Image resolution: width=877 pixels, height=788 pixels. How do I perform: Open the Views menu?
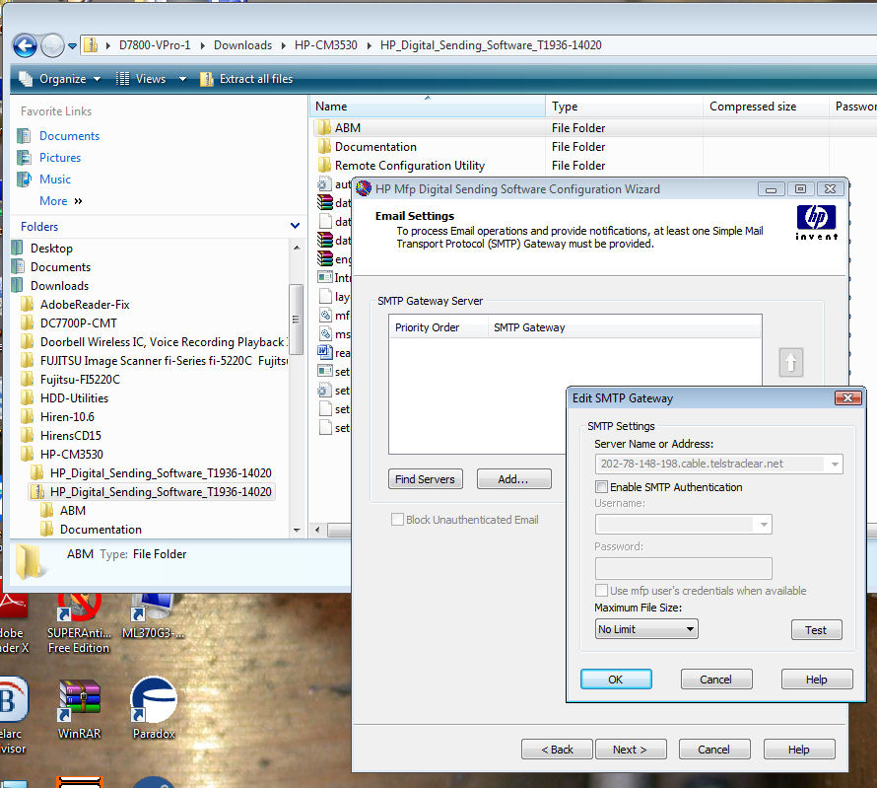(151, 79)
